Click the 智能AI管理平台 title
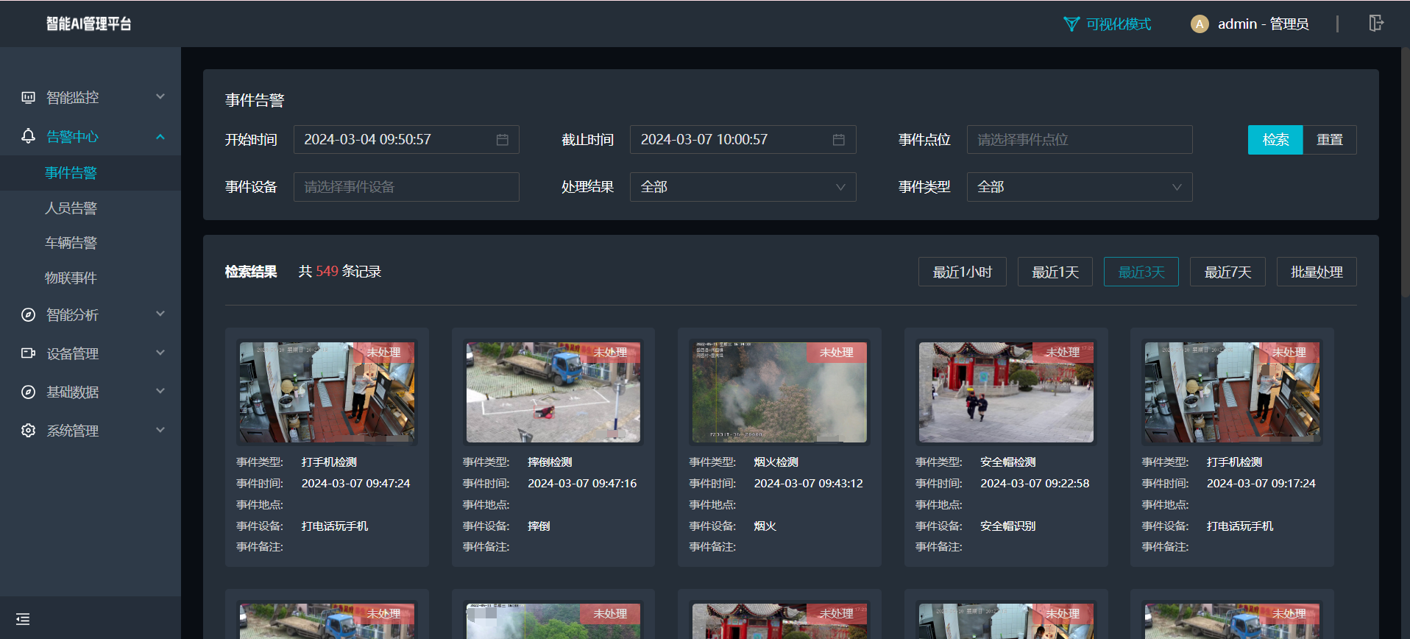The image size is (1410, 639). point(89,24)
